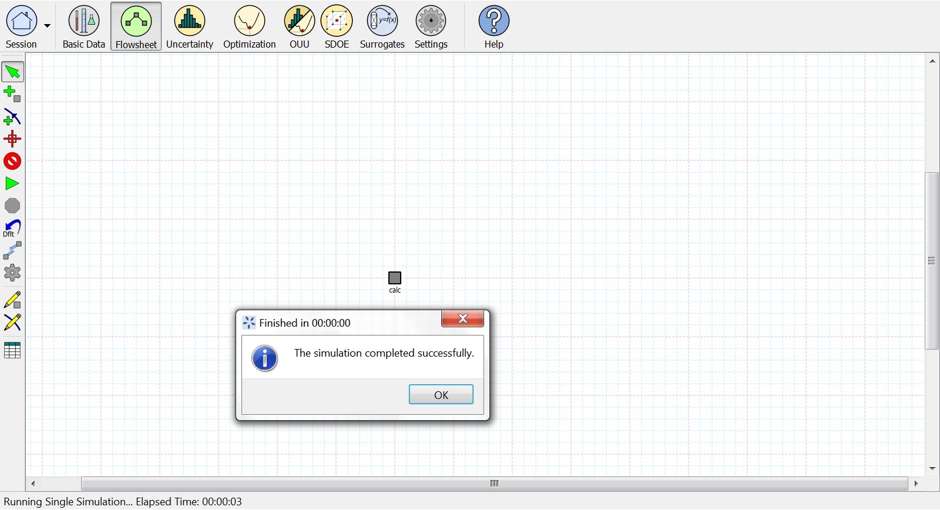940x510 pixels.
Task: Click the Dflt reset defaults icon
Action: pyautogui.click(x=12, y=229)
